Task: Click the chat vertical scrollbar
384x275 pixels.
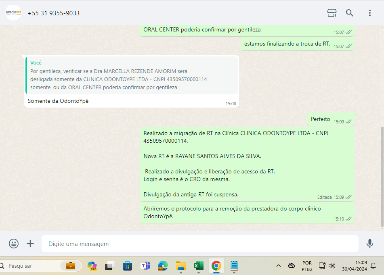Action: 382,177
